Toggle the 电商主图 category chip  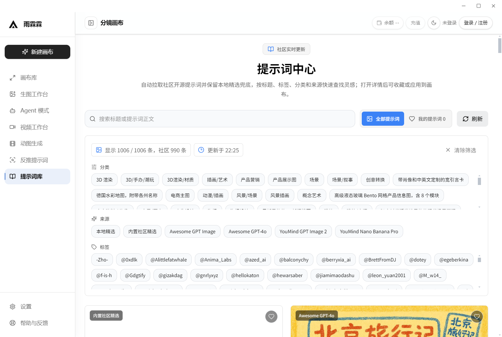(x=180, y=195)
